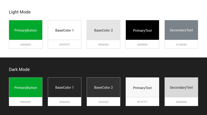The height and width of the screenshot is (115, 207).
Task: Choose the Light Mode PrimaryText black swatch
Action: [142, 30]
